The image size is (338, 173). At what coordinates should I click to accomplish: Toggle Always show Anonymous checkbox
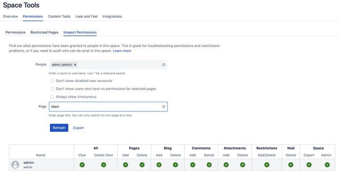(x=52, y=97)
